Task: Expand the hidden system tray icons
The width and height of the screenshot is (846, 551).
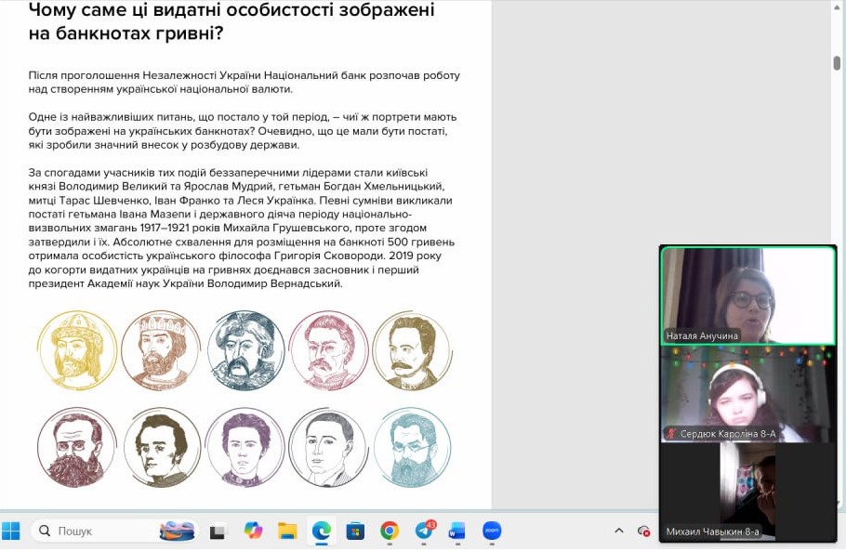Action: tap(619, 531)
